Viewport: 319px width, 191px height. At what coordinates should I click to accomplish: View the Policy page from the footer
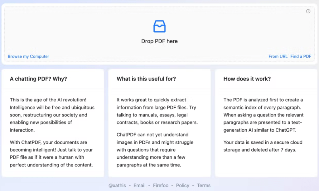pyautogui.click(x=182, y=185)
